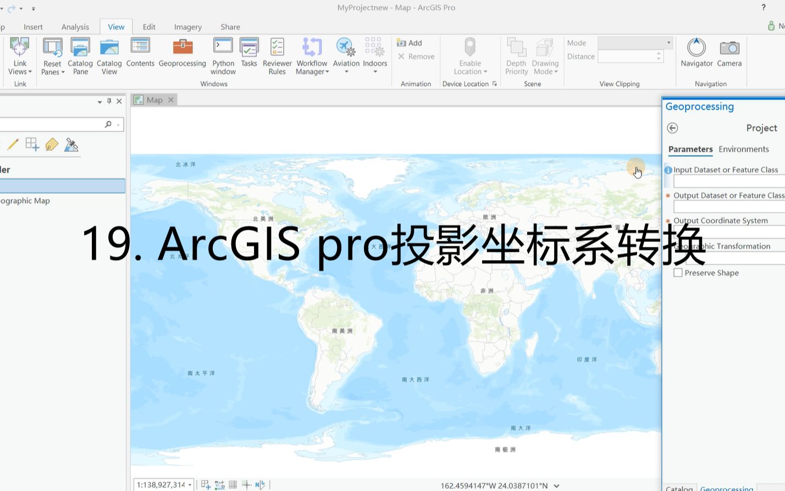
Task: Click Enable Location icon
Action: click(x=470, y=47)
